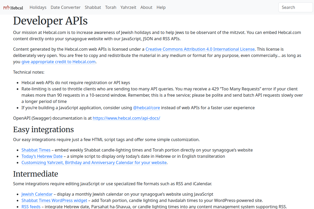Open the Shabbat Times integration link
Screen dimensions: 314x209
pos(36,150)
